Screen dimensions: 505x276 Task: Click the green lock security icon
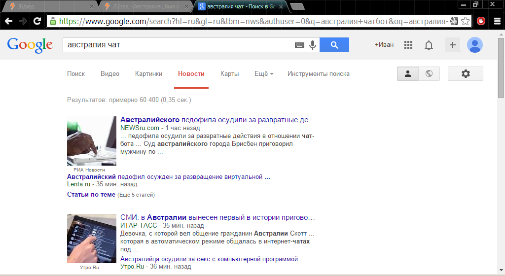click(x=53, y=21)
